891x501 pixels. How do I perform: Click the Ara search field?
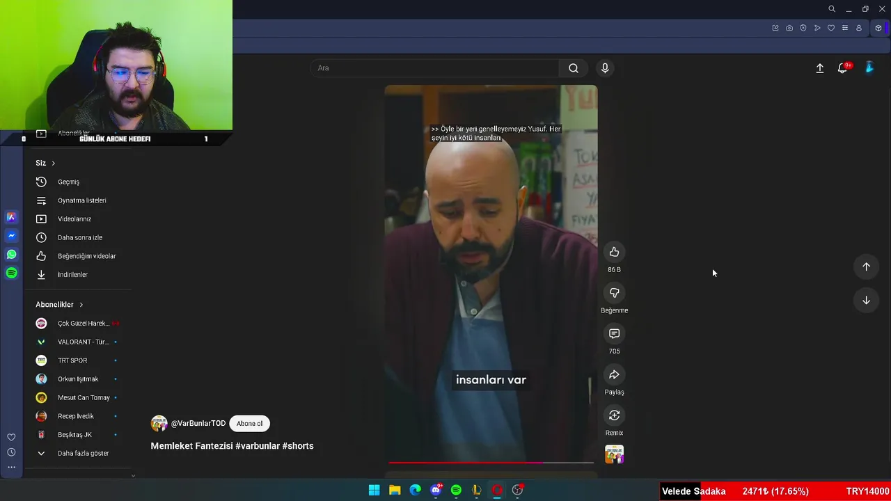(x=435, y=68)
